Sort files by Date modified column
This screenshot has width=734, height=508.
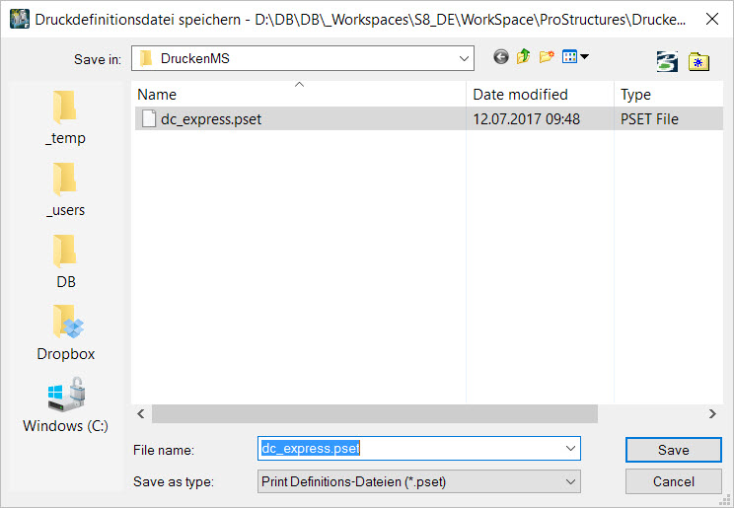[540, 95]
